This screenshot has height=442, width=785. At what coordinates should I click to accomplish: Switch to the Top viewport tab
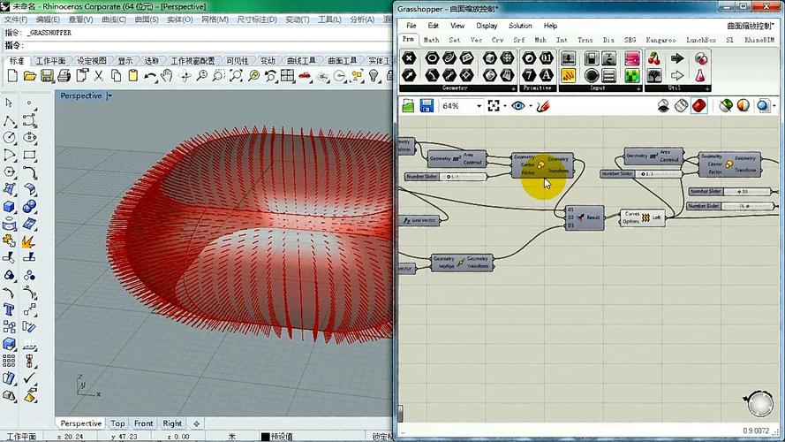[x=117, y=423]
